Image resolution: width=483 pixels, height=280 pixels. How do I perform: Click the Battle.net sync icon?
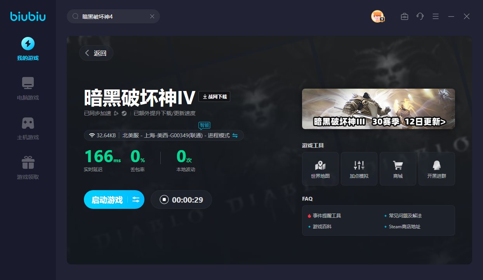point(116,114)
